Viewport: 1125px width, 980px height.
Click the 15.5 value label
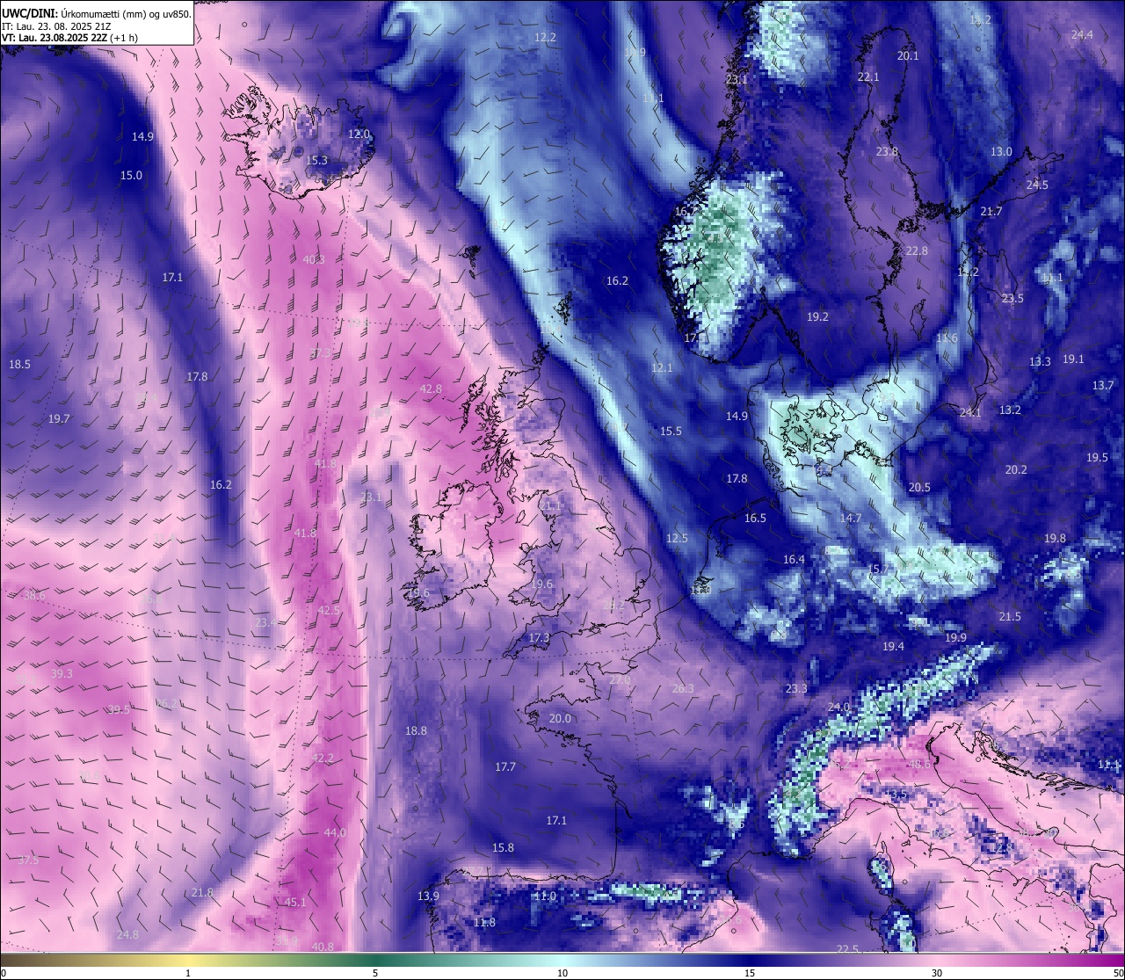671,431
